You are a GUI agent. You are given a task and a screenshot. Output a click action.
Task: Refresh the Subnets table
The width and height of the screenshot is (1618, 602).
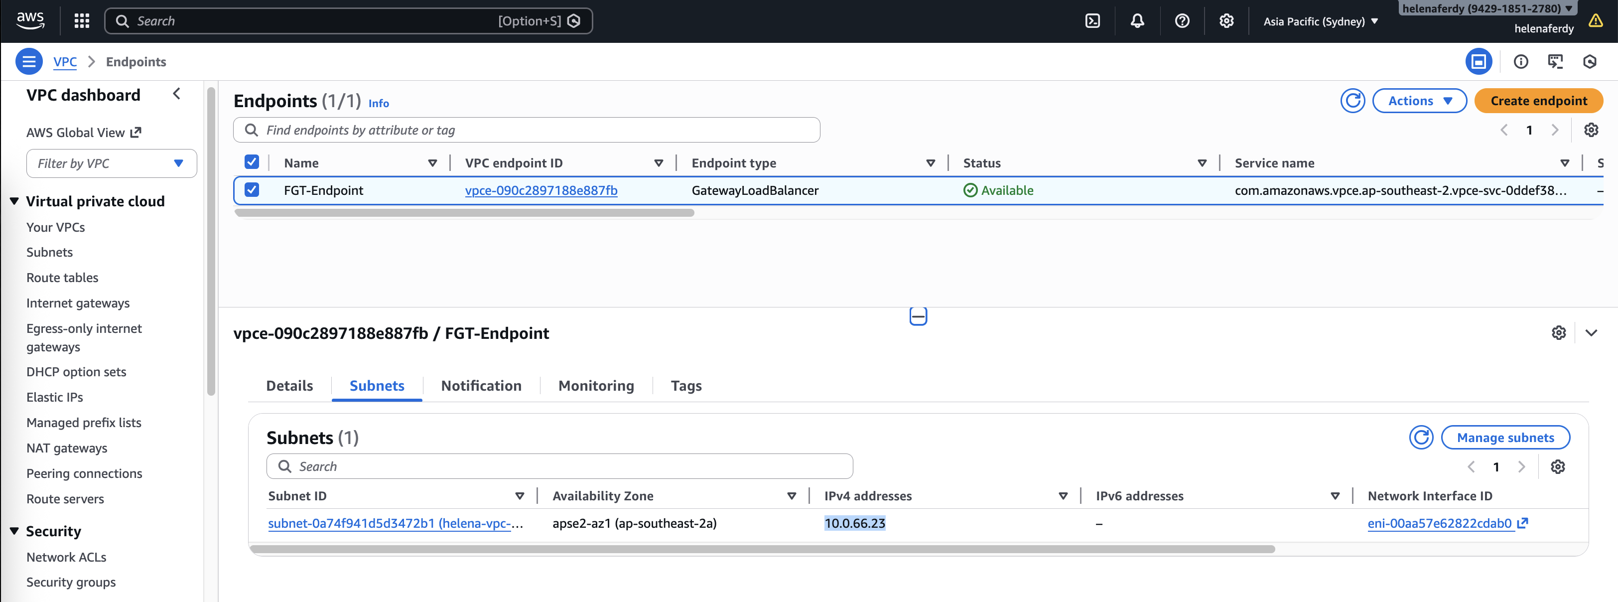(x=1421, y=438)
